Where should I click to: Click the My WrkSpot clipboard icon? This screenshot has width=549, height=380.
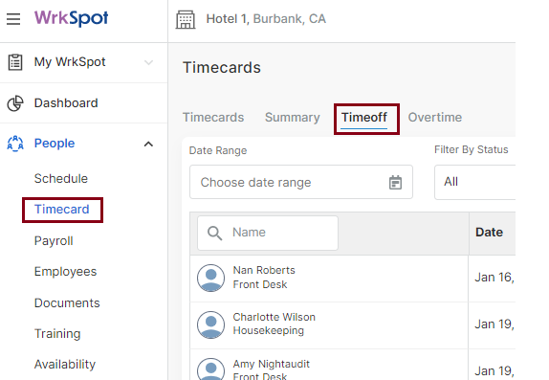coord(15,62)
